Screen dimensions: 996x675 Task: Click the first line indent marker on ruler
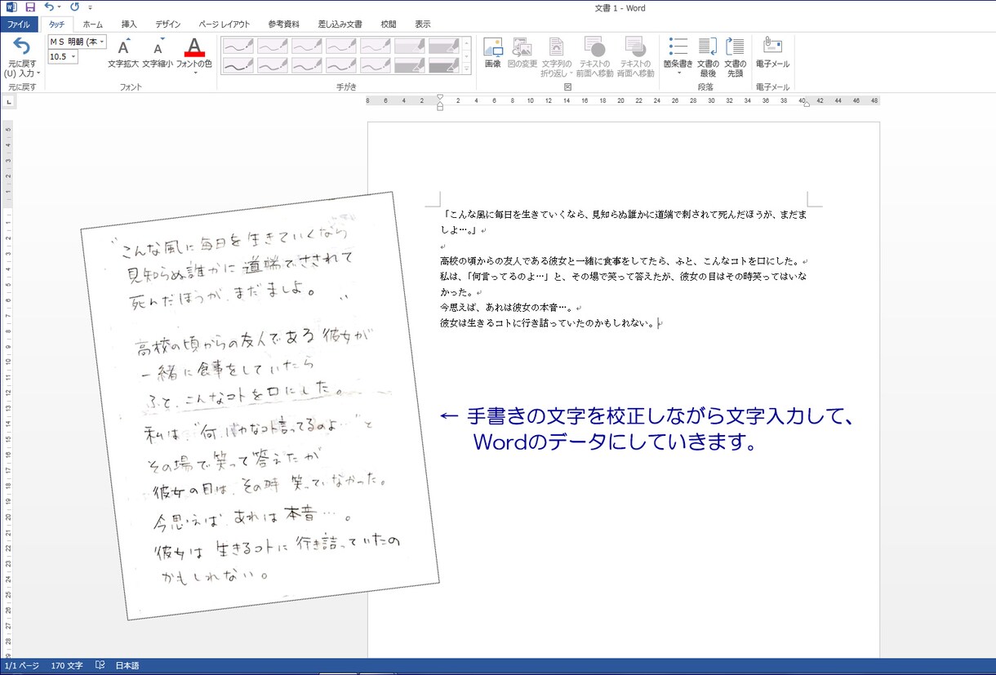pos(440,97)
